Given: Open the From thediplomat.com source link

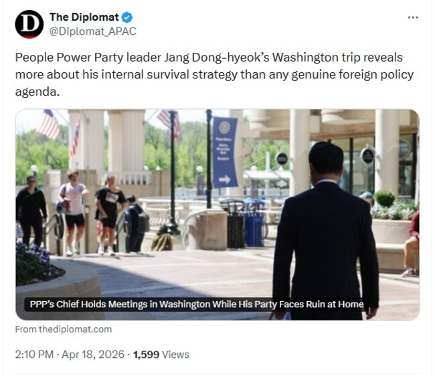Looking at the screenshot, I should [64, 329].
